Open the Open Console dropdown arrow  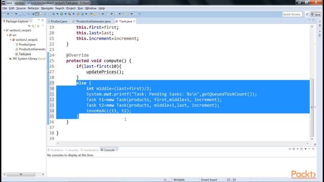coord(305,149)
